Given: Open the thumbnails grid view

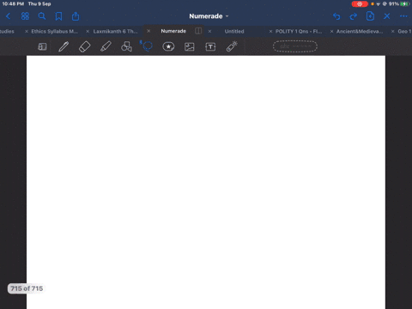Looking at the screenshot, I should click(25, 16).
